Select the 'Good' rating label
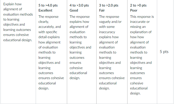This screenshot has height=104, width=174. click(74, 10)
